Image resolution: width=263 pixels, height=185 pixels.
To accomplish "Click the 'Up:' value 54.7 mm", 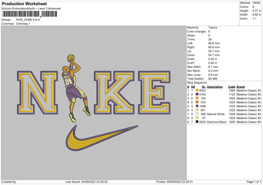I will click(214, 51).
